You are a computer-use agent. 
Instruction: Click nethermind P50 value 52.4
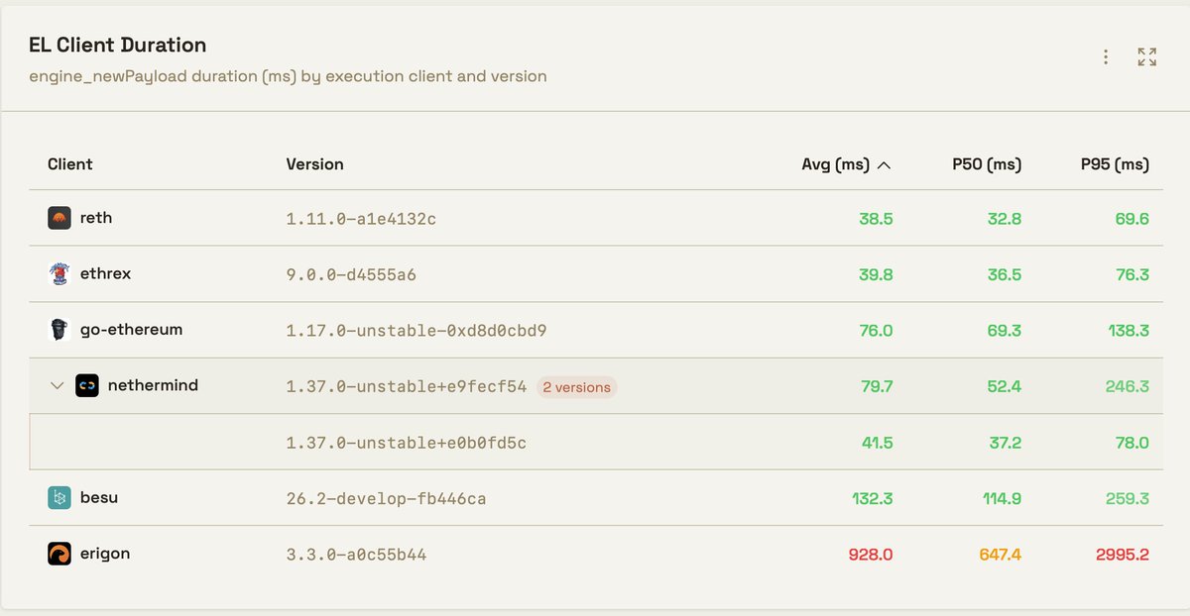1004,386
